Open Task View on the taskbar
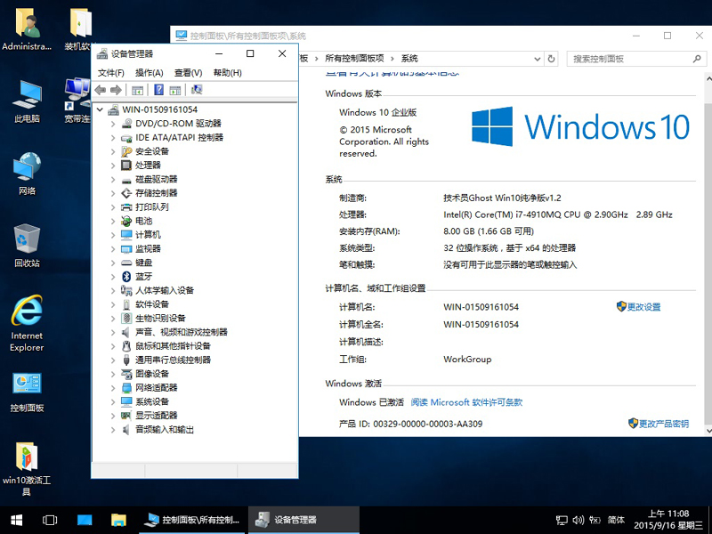Viewport: 712px width, 534px height. tap(50, 520)
